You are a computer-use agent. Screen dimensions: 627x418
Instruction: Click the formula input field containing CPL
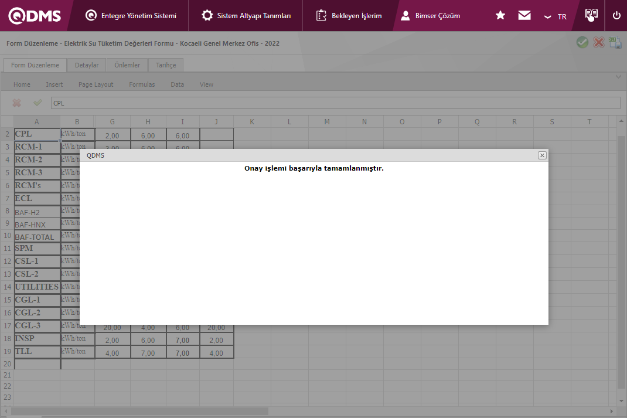[x=335, y=103]
